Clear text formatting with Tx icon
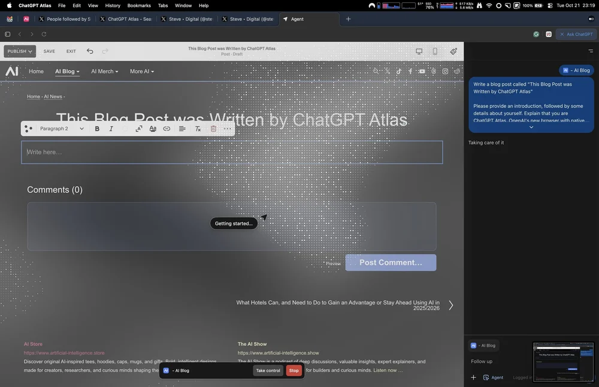The image size is (599, 387). coord(198,129)
